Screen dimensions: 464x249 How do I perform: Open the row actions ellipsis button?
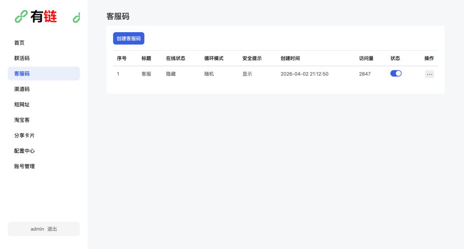pyautogui.click(x=430, y=74)
